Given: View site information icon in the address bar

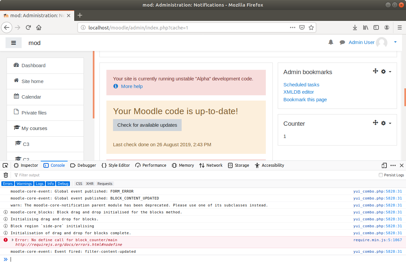Looking at the screenshot, I should [83, 27].
